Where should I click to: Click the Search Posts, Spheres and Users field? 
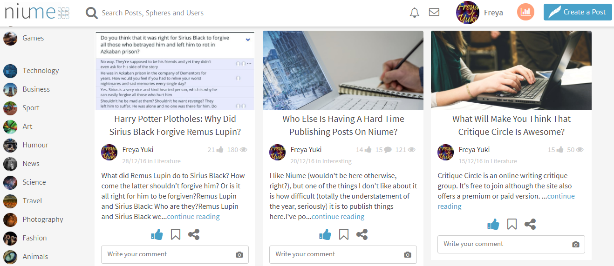153,13
